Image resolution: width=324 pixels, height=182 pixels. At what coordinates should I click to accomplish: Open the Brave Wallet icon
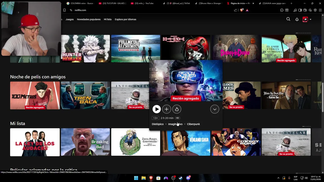pos(305,10)
